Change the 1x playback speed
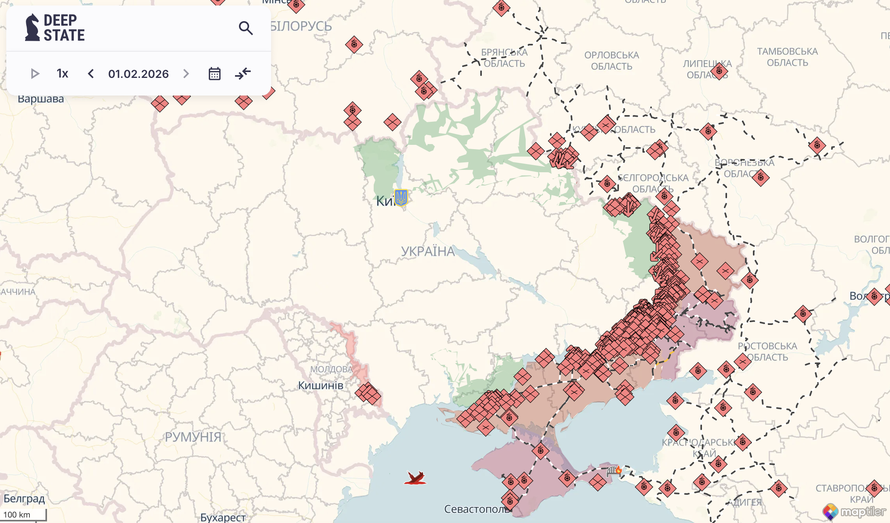The width and height of the screenshot is (890, 523). pos(62,74)
